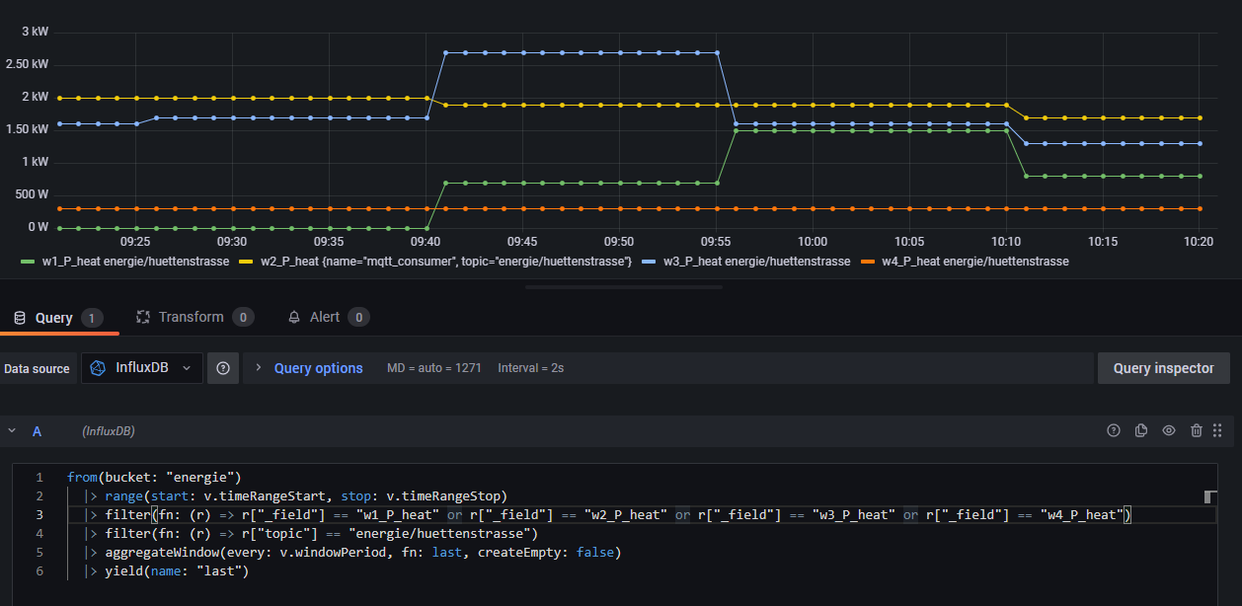
Task: Collapse query row A chevron
Action: [x=12, y=431]
